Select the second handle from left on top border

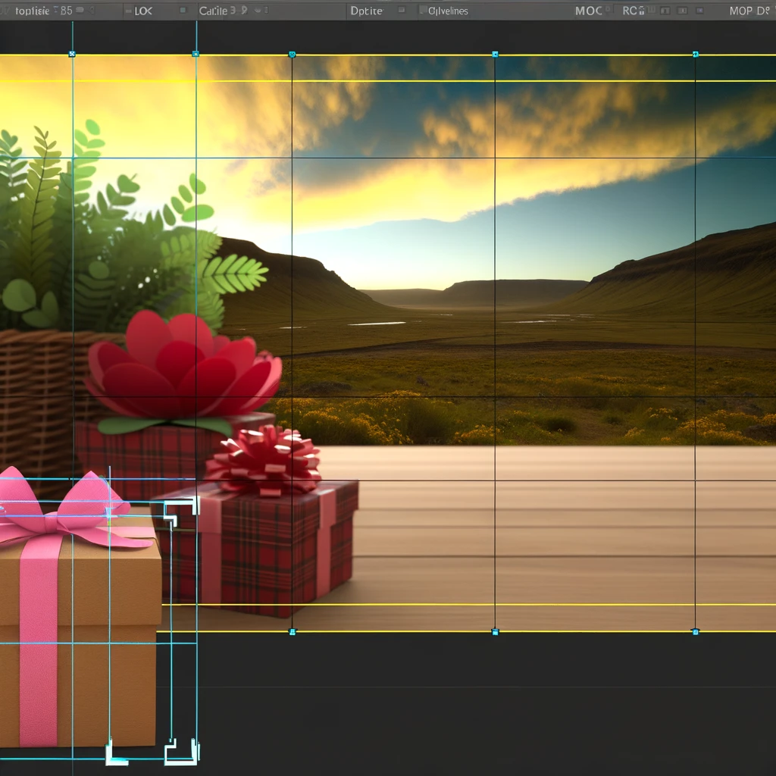(196, 54)
